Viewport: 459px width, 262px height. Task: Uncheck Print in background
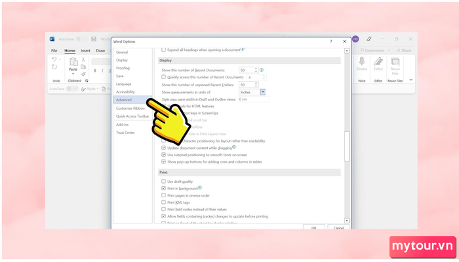point(164,188)
